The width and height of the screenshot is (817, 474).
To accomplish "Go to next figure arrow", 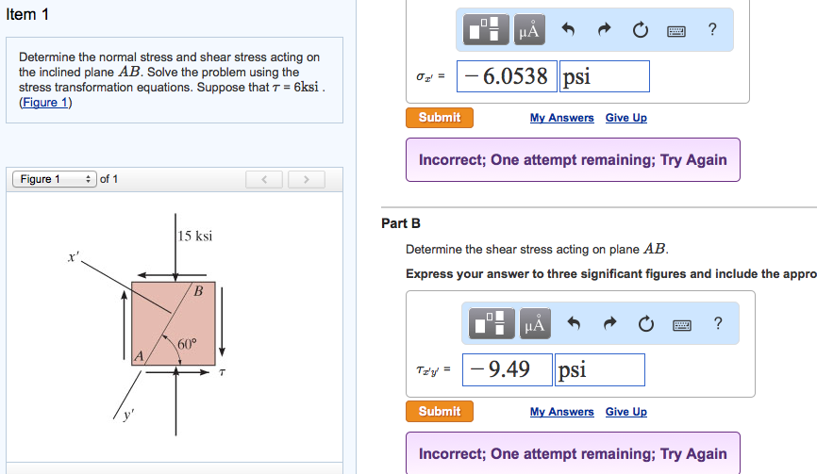I will [x=307, y=179].
